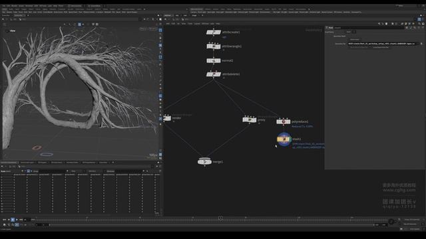Click the View label in scene viewport
The width and height of the screenshot is (426, 239).
click(x=13, y=31)
